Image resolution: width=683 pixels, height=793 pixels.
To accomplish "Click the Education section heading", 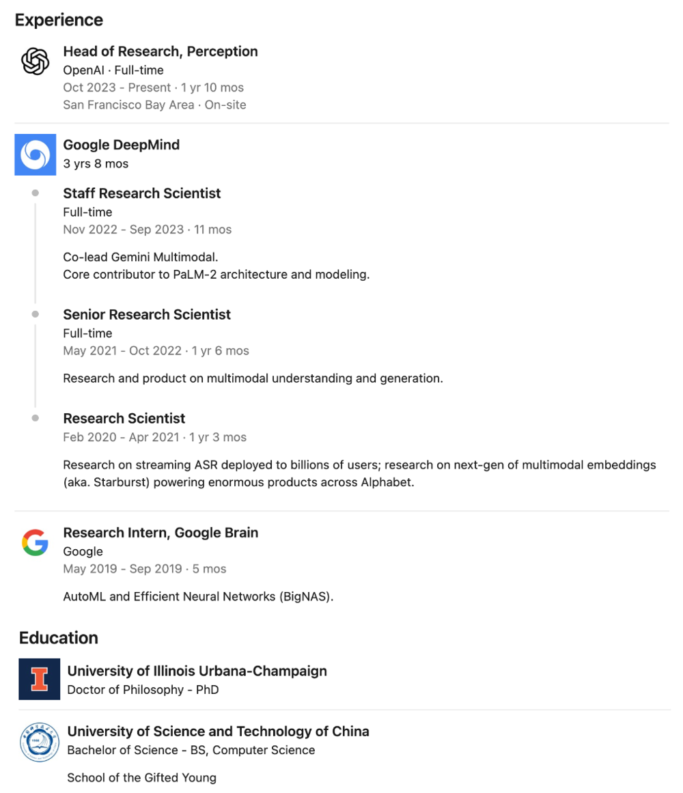I will (59, 638).
